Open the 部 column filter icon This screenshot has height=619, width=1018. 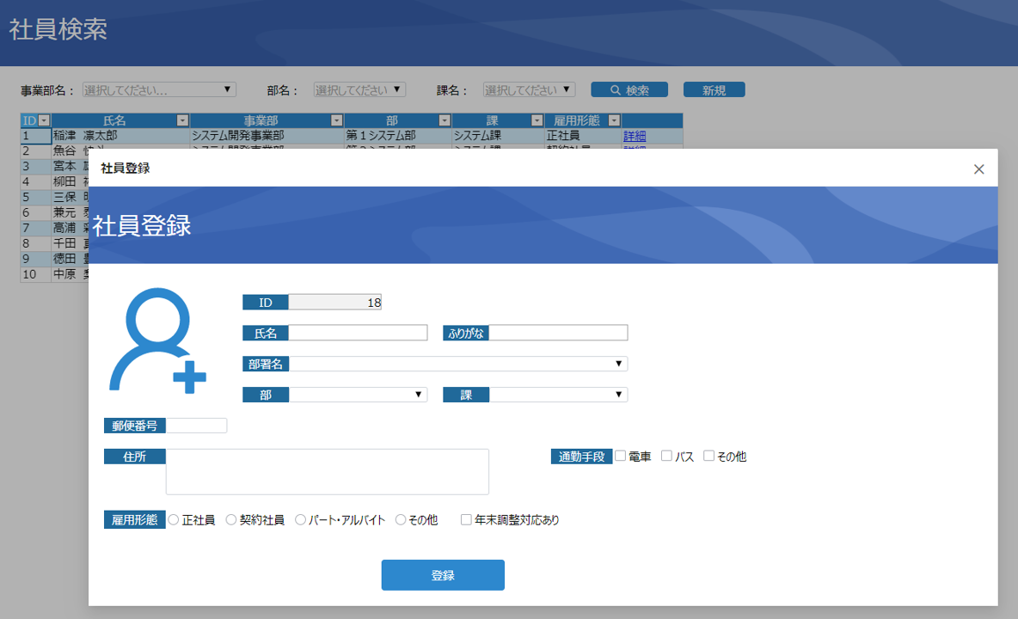(x=444, y=120)
